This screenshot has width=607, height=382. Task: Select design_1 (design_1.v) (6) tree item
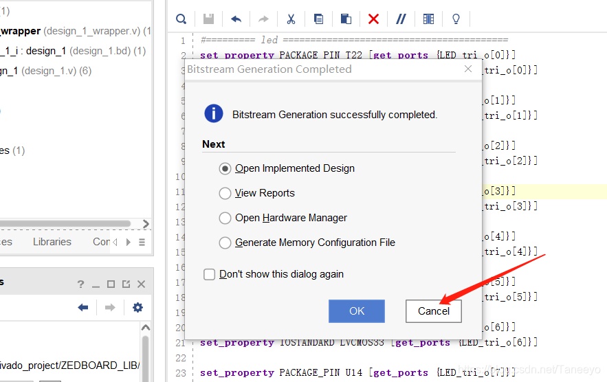tap(45, 71)
